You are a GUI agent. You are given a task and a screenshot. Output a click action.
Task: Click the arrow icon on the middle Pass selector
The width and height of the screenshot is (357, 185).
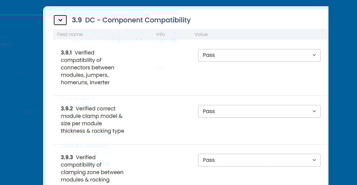[x=314, y=111]
